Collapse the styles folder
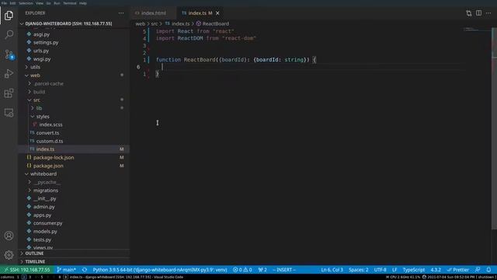 click(x=74, y=117)
